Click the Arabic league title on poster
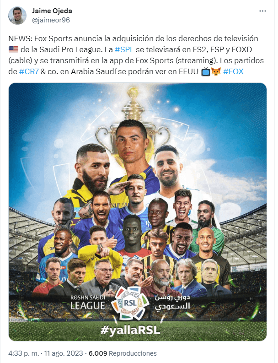278x363 pixels. [x=172, y=303]
